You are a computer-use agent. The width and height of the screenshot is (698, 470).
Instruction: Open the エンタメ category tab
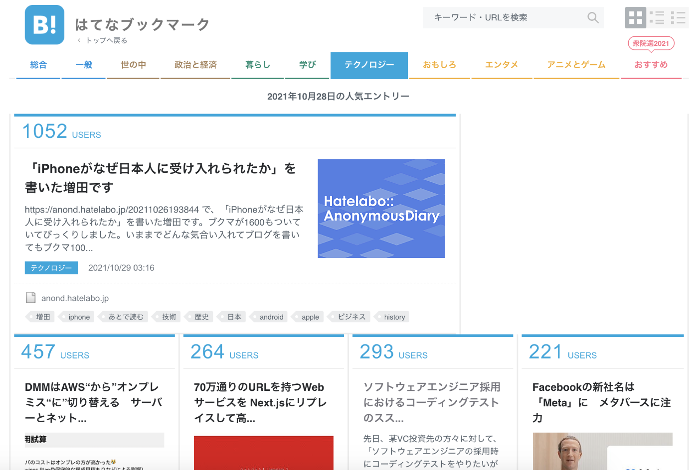502,65
